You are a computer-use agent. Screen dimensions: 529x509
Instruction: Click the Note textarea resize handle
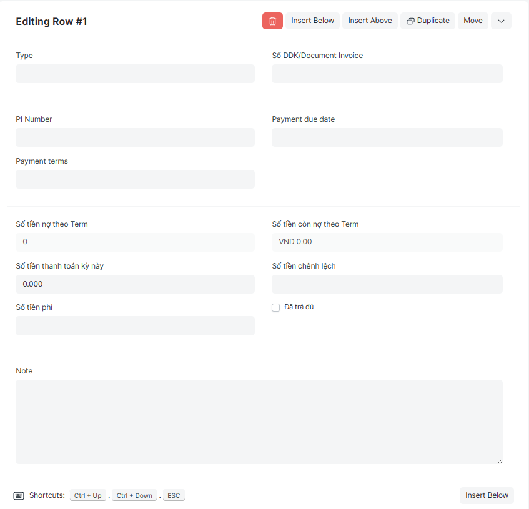499,460
